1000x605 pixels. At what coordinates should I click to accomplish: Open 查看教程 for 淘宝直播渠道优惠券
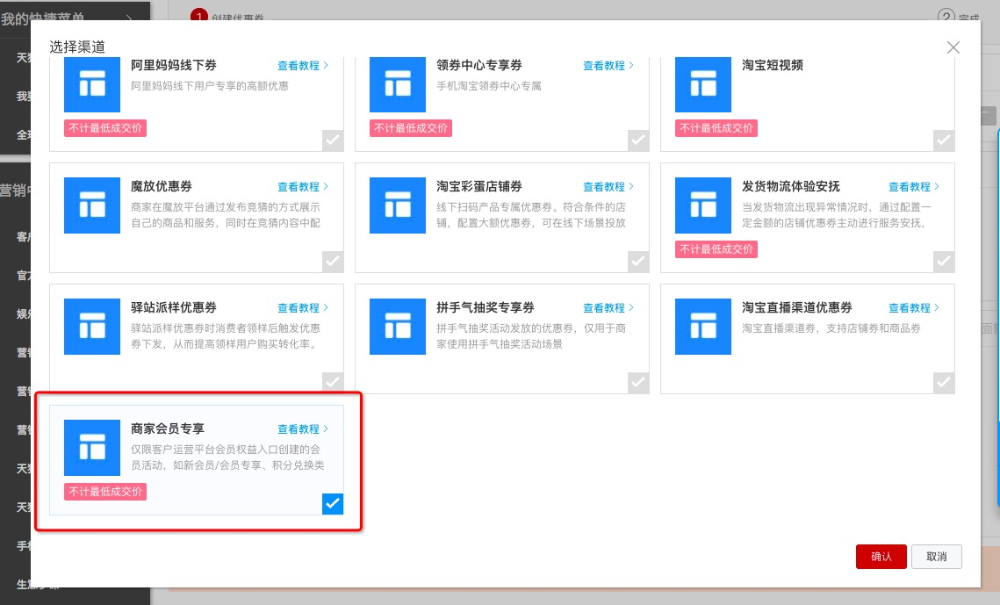[x=914, y=308]
